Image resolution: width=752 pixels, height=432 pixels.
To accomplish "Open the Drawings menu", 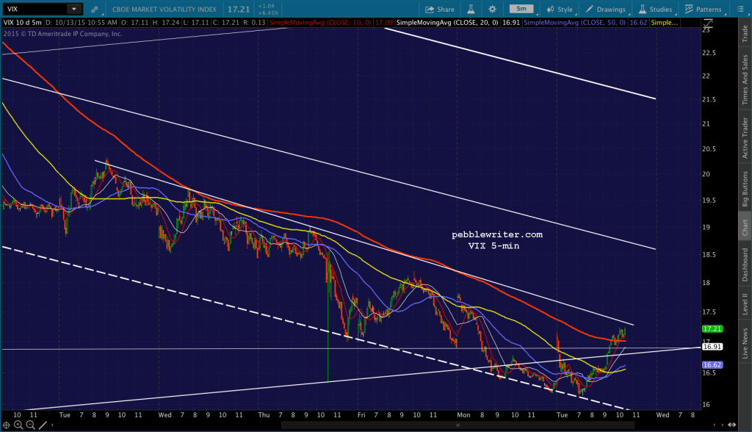I will coord(605,9).
